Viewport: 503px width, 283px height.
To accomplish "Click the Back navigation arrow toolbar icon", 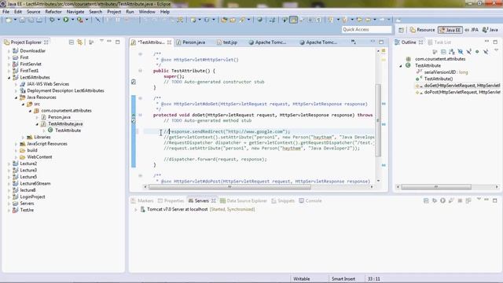I will (x=368, y=20).
